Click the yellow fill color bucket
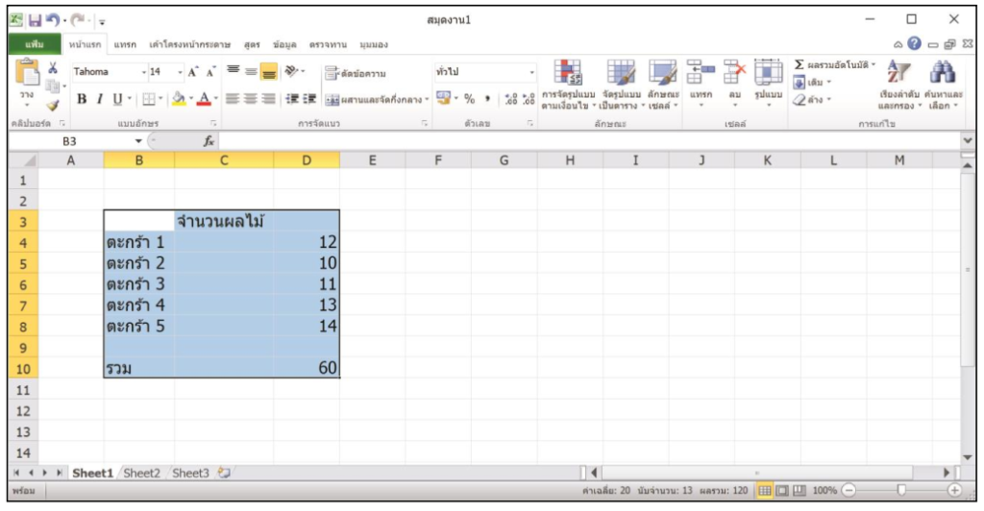This screenshot has height=511, width=984. coord(179,98)
